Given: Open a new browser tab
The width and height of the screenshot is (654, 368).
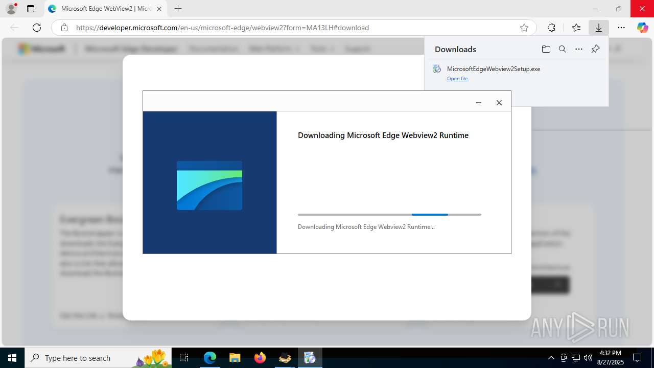Looking at the screenshot, I should pyautogui.click(x=178, y=9).
